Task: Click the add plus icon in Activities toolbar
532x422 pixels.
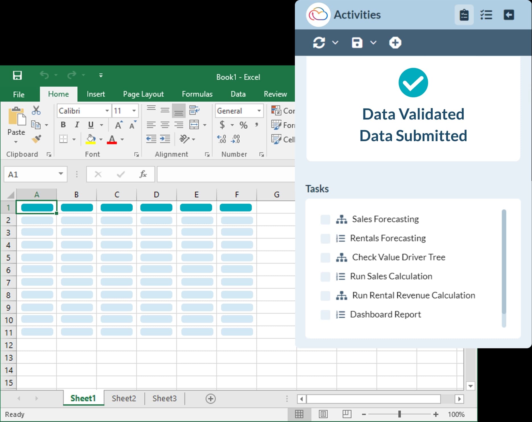Action: (395, 43)
